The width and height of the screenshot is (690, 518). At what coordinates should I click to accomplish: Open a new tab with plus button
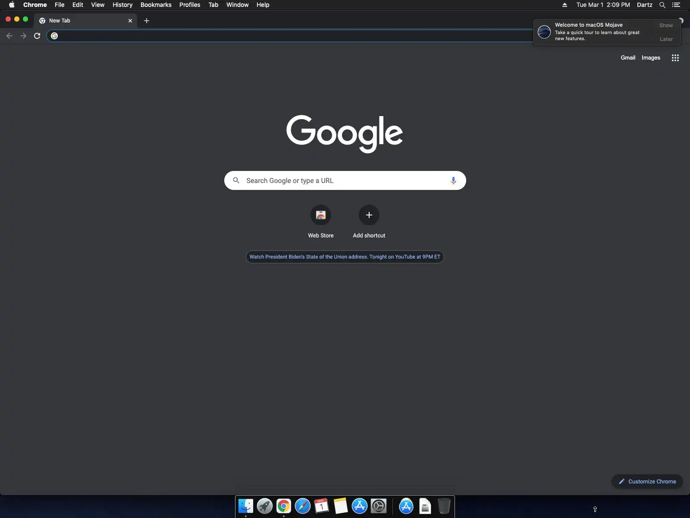pyautogui.click(x=147, y=21)
